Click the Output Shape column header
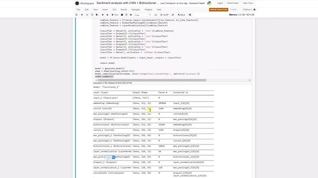318x178 pixels. (140, 92)
